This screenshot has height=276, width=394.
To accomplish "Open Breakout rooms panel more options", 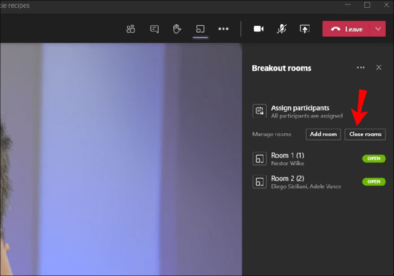I will [x=361, y=67].
